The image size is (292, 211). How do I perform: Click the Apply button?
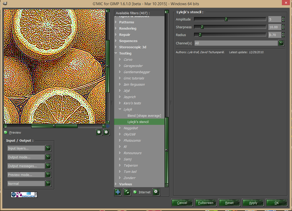tap(253, 203)
